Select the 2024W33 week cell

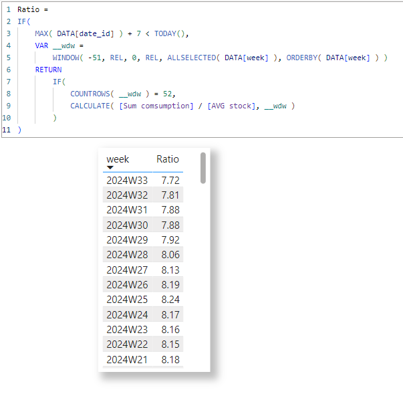pos(127,181)
